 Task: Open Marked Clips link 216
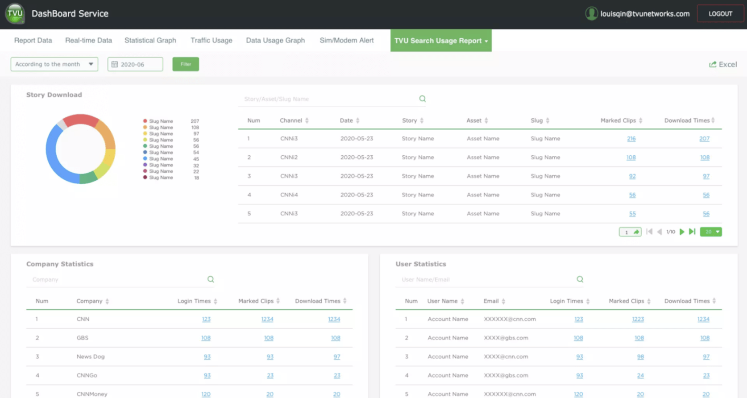coord(631,139)
